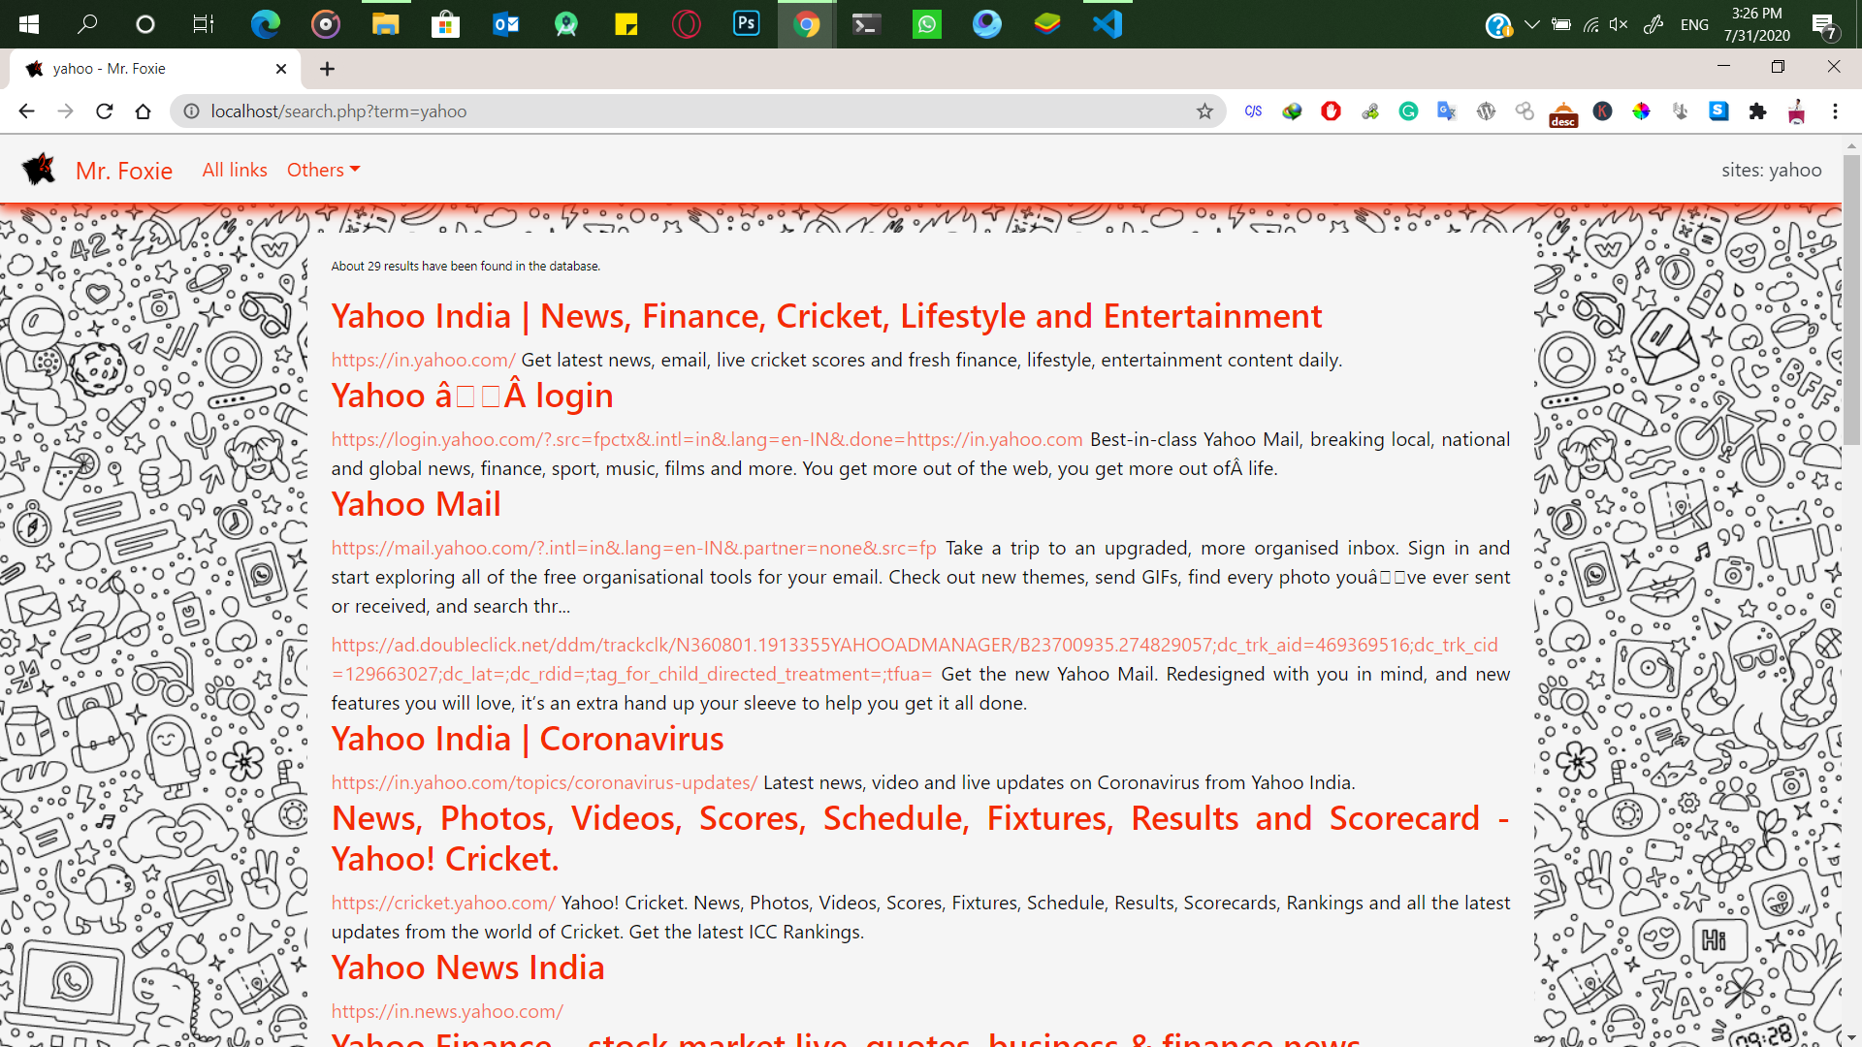This screenshot has width=1862, height=1047.
Task: Click the Mr. Foxie fox logo
Action: pos(40,170)
